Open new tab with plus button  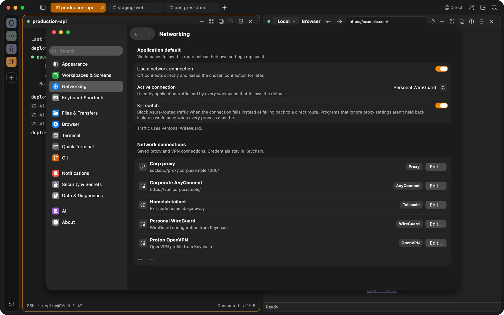[225, 7]
